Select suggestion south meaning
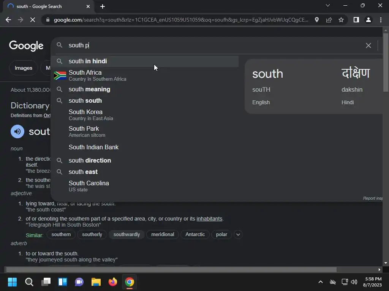Viewport: 389px width, 291px height. pyautogui.click(x=145, y=89)
